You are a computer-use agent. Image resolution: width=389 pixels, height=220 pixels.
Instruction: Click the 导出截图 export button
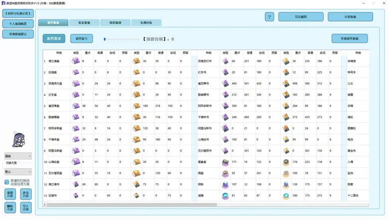click(301, 17)
